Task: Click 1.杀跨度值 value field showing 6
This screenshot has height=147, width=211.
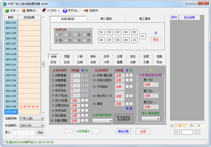Action: pos(75,75)
